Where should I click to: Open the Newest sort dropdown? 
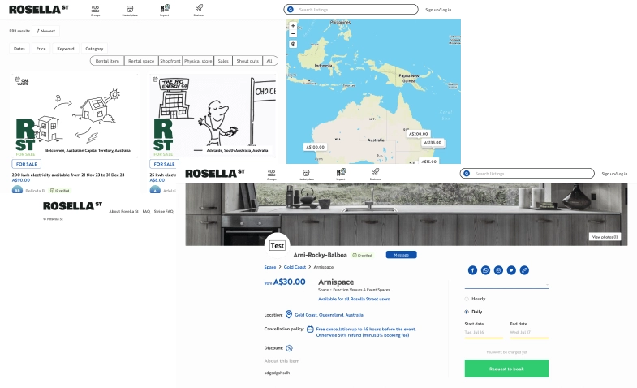coord(46,31)
